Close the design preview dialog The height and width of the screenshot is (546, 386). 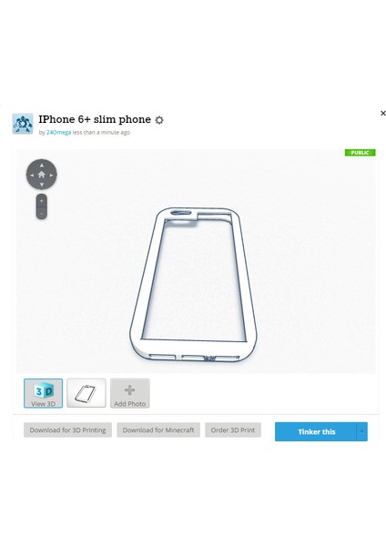[x=383, y=113]
